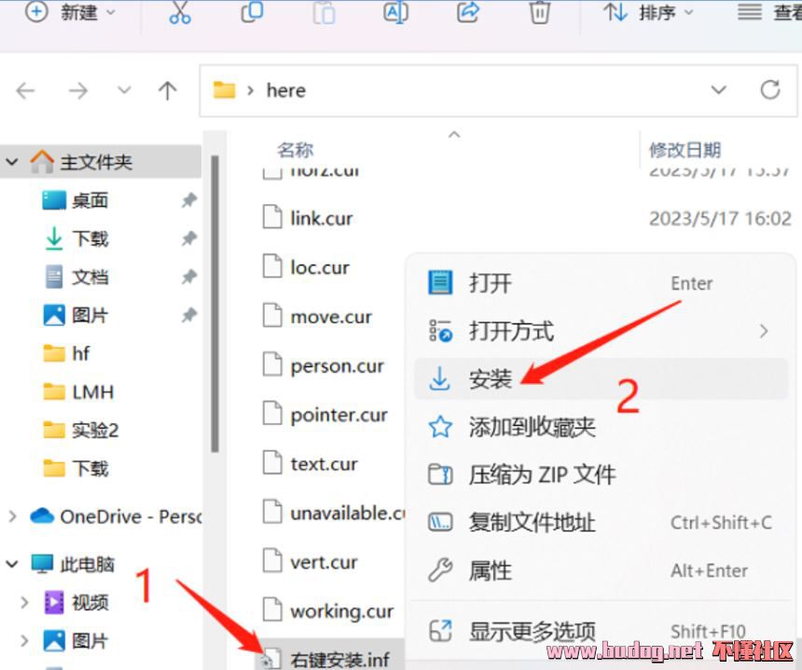
Task: Choose 打开 in the context menu
Action: point(601,282)
